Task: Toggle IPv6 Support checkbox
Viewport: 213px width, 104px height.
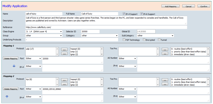Action: click(x=142, y=14)
